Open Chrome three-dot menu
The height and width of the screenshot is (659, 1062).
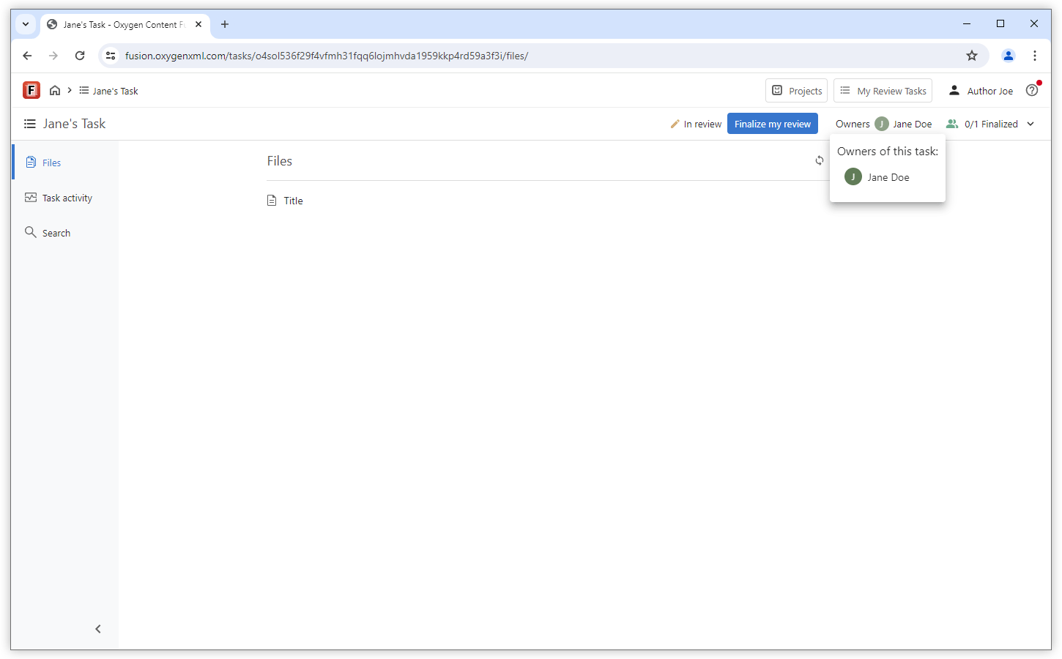click(1035, 56)
